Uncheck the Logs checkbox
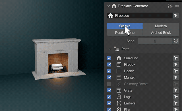This screenshot has width=182, height=111. 109,97
